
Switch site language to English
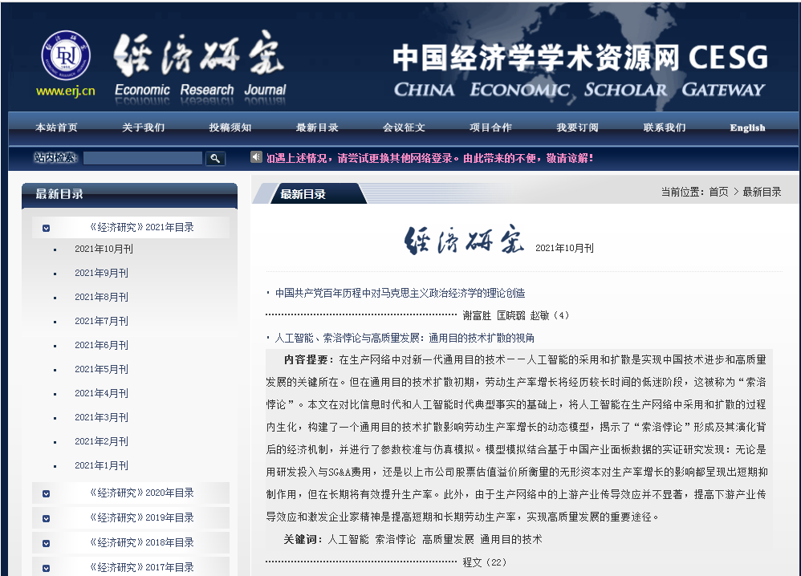click(x=747, y=128)
